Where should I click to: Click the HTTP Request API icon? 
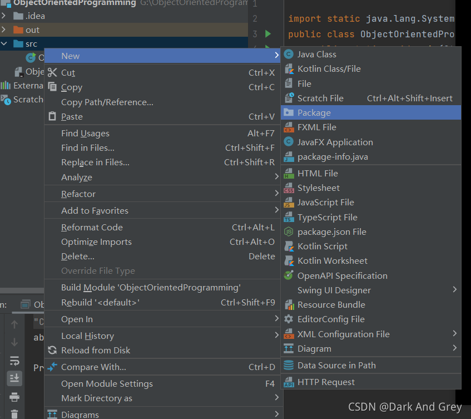coord(289,382)
